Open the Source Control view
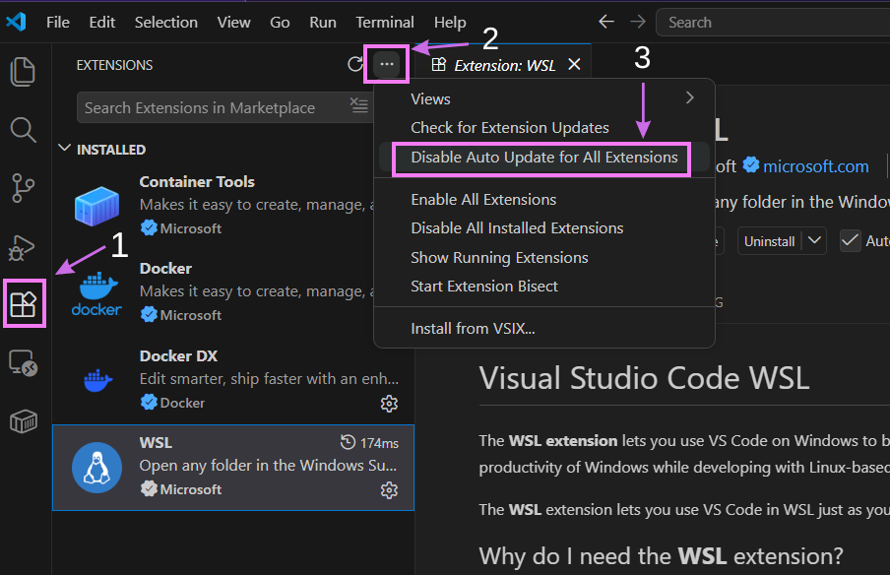The width and height of the screenshot is (890, 575). tap(23, 188)
